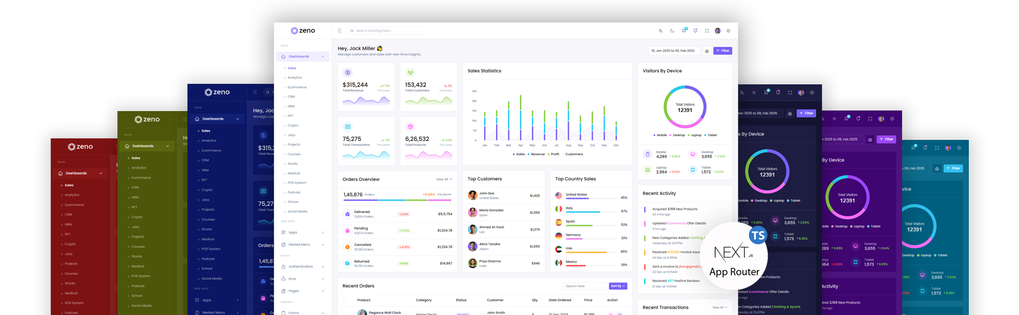Open the settings gear in the white header

point(728,31)
